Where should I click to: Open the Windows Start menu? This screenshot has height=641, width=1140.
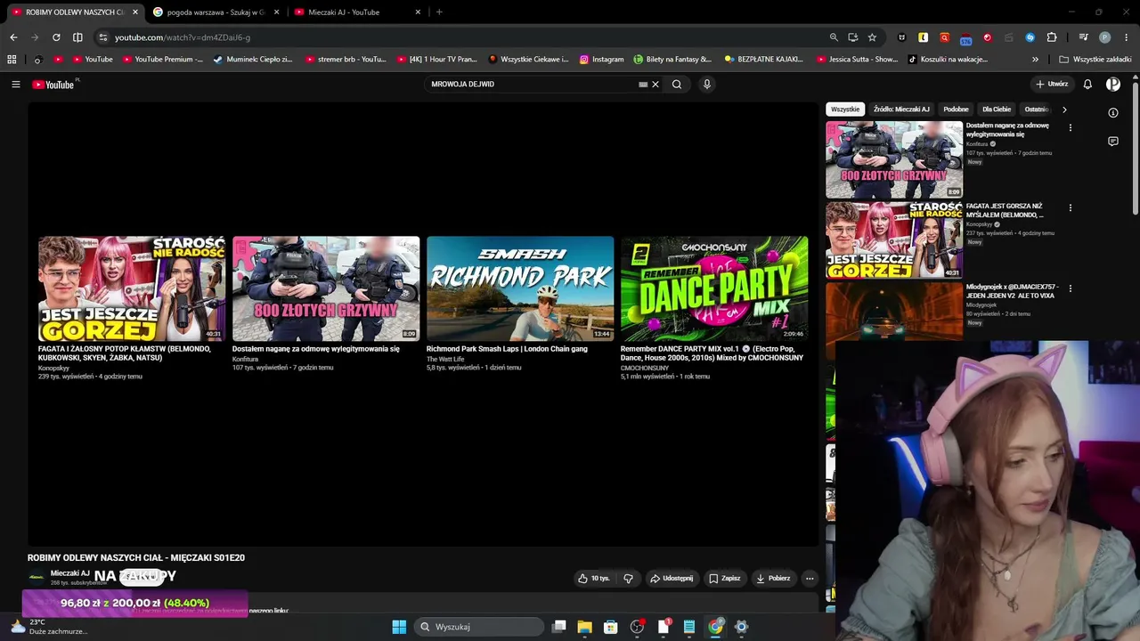tap(399, 627)
